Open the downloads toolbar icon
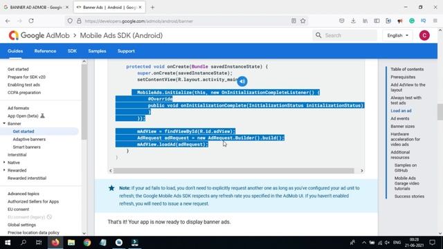This screenshot has width=443, height=249. point(353,21)
